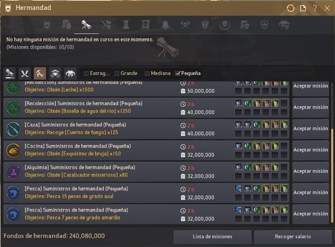
Task: Select the wagon trade filter icon
Action: pyautogui.click(x=55, y=73)
